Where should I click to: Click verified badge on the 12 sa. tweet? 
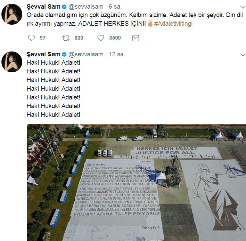64,54
